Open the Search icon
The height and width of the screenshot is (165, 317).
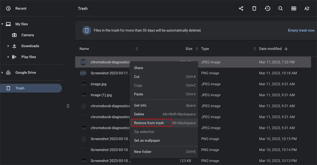280,8
